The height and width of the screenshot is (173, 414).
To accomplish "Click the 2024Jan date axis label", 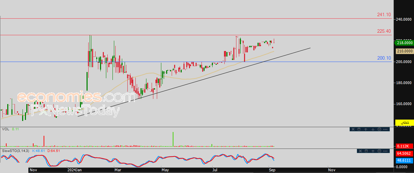I will tap(74, 170).
